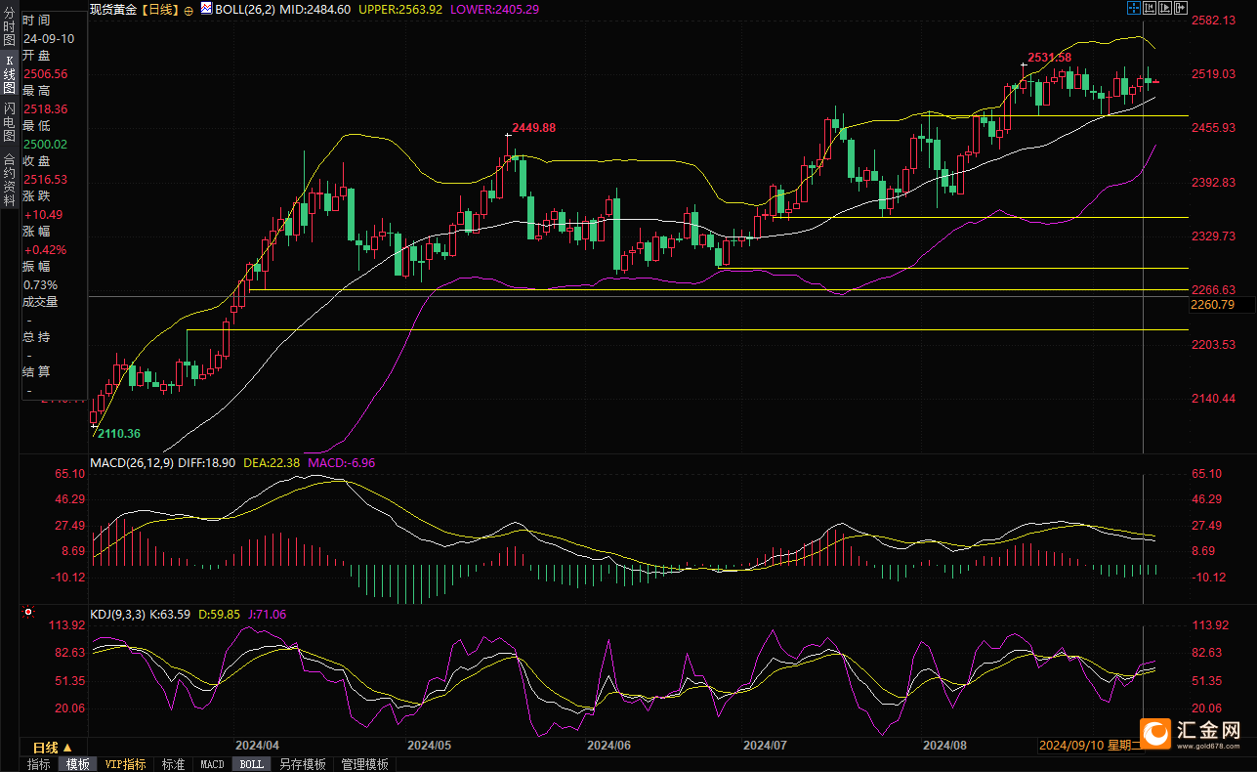Click 另存模板 to save template
1257x772 pixels.
point(302,764)
